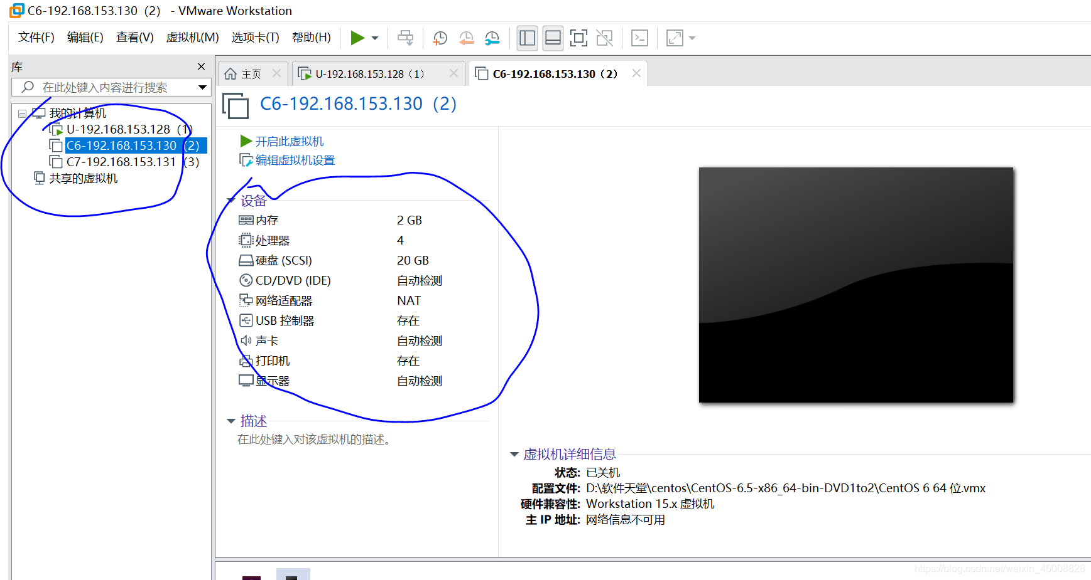Open the 编辑(E) menu

[85, 38]
